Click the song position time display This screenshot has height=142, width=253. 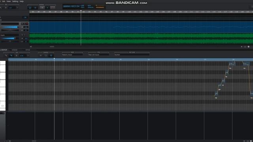[x=71, y=6]
